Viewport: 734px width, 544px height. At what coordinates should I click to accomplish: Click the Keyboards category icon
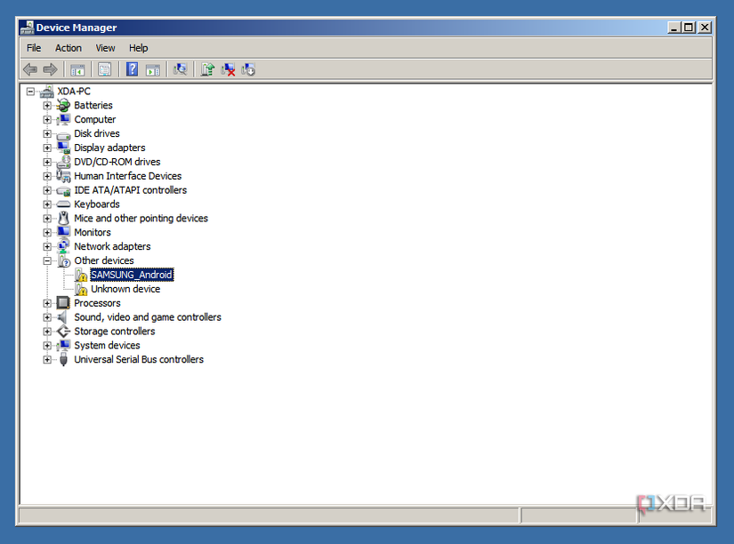[63, 204]
